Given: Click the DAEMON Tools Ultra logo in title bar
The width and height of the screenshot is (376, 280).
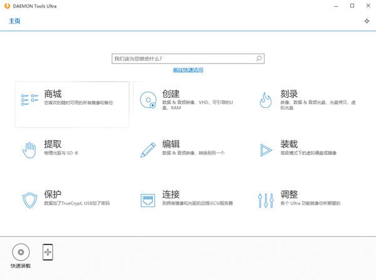Looking at the screenshot, I should (x=6, y=6).
